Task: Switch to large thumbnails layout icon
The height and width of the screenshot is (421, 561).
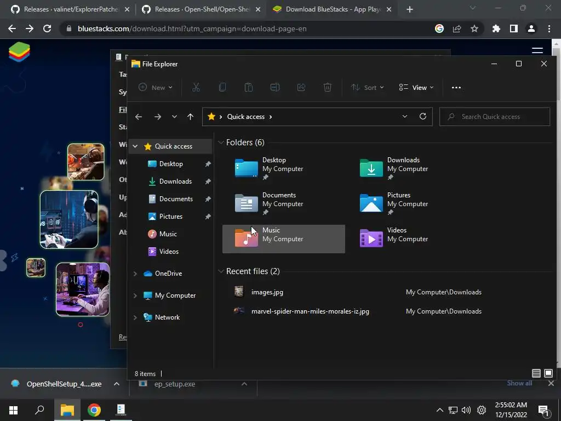Action: tap(548, 373)
